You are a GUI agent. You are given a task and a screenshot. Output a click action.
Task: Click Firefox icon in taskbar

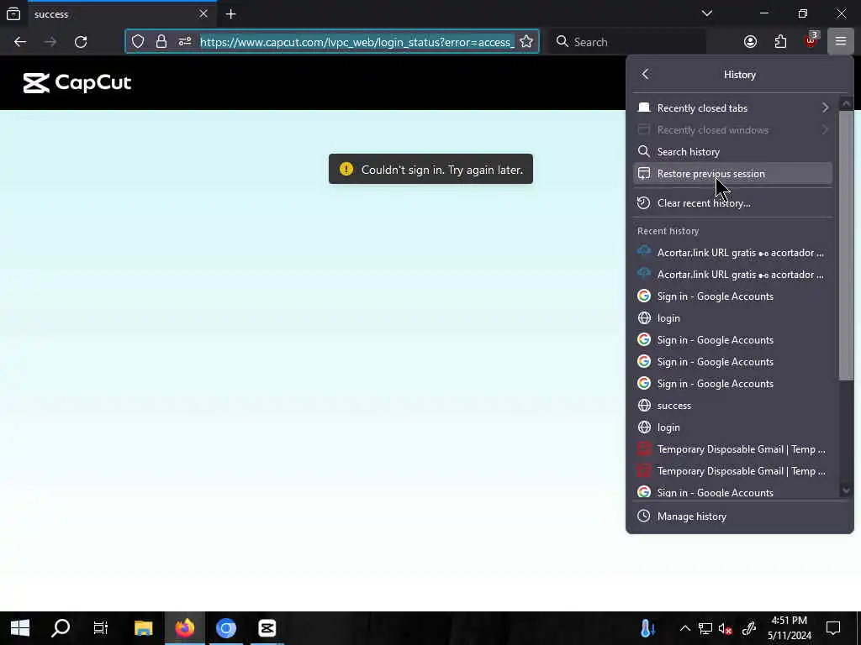(184, 628)
